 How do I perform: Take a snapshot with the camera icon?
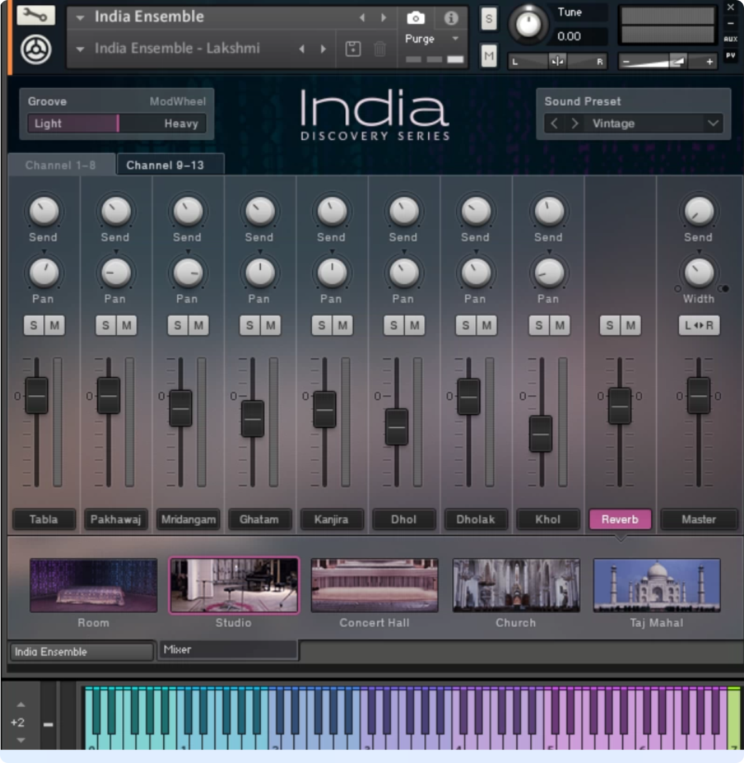(x=415, y=18)
